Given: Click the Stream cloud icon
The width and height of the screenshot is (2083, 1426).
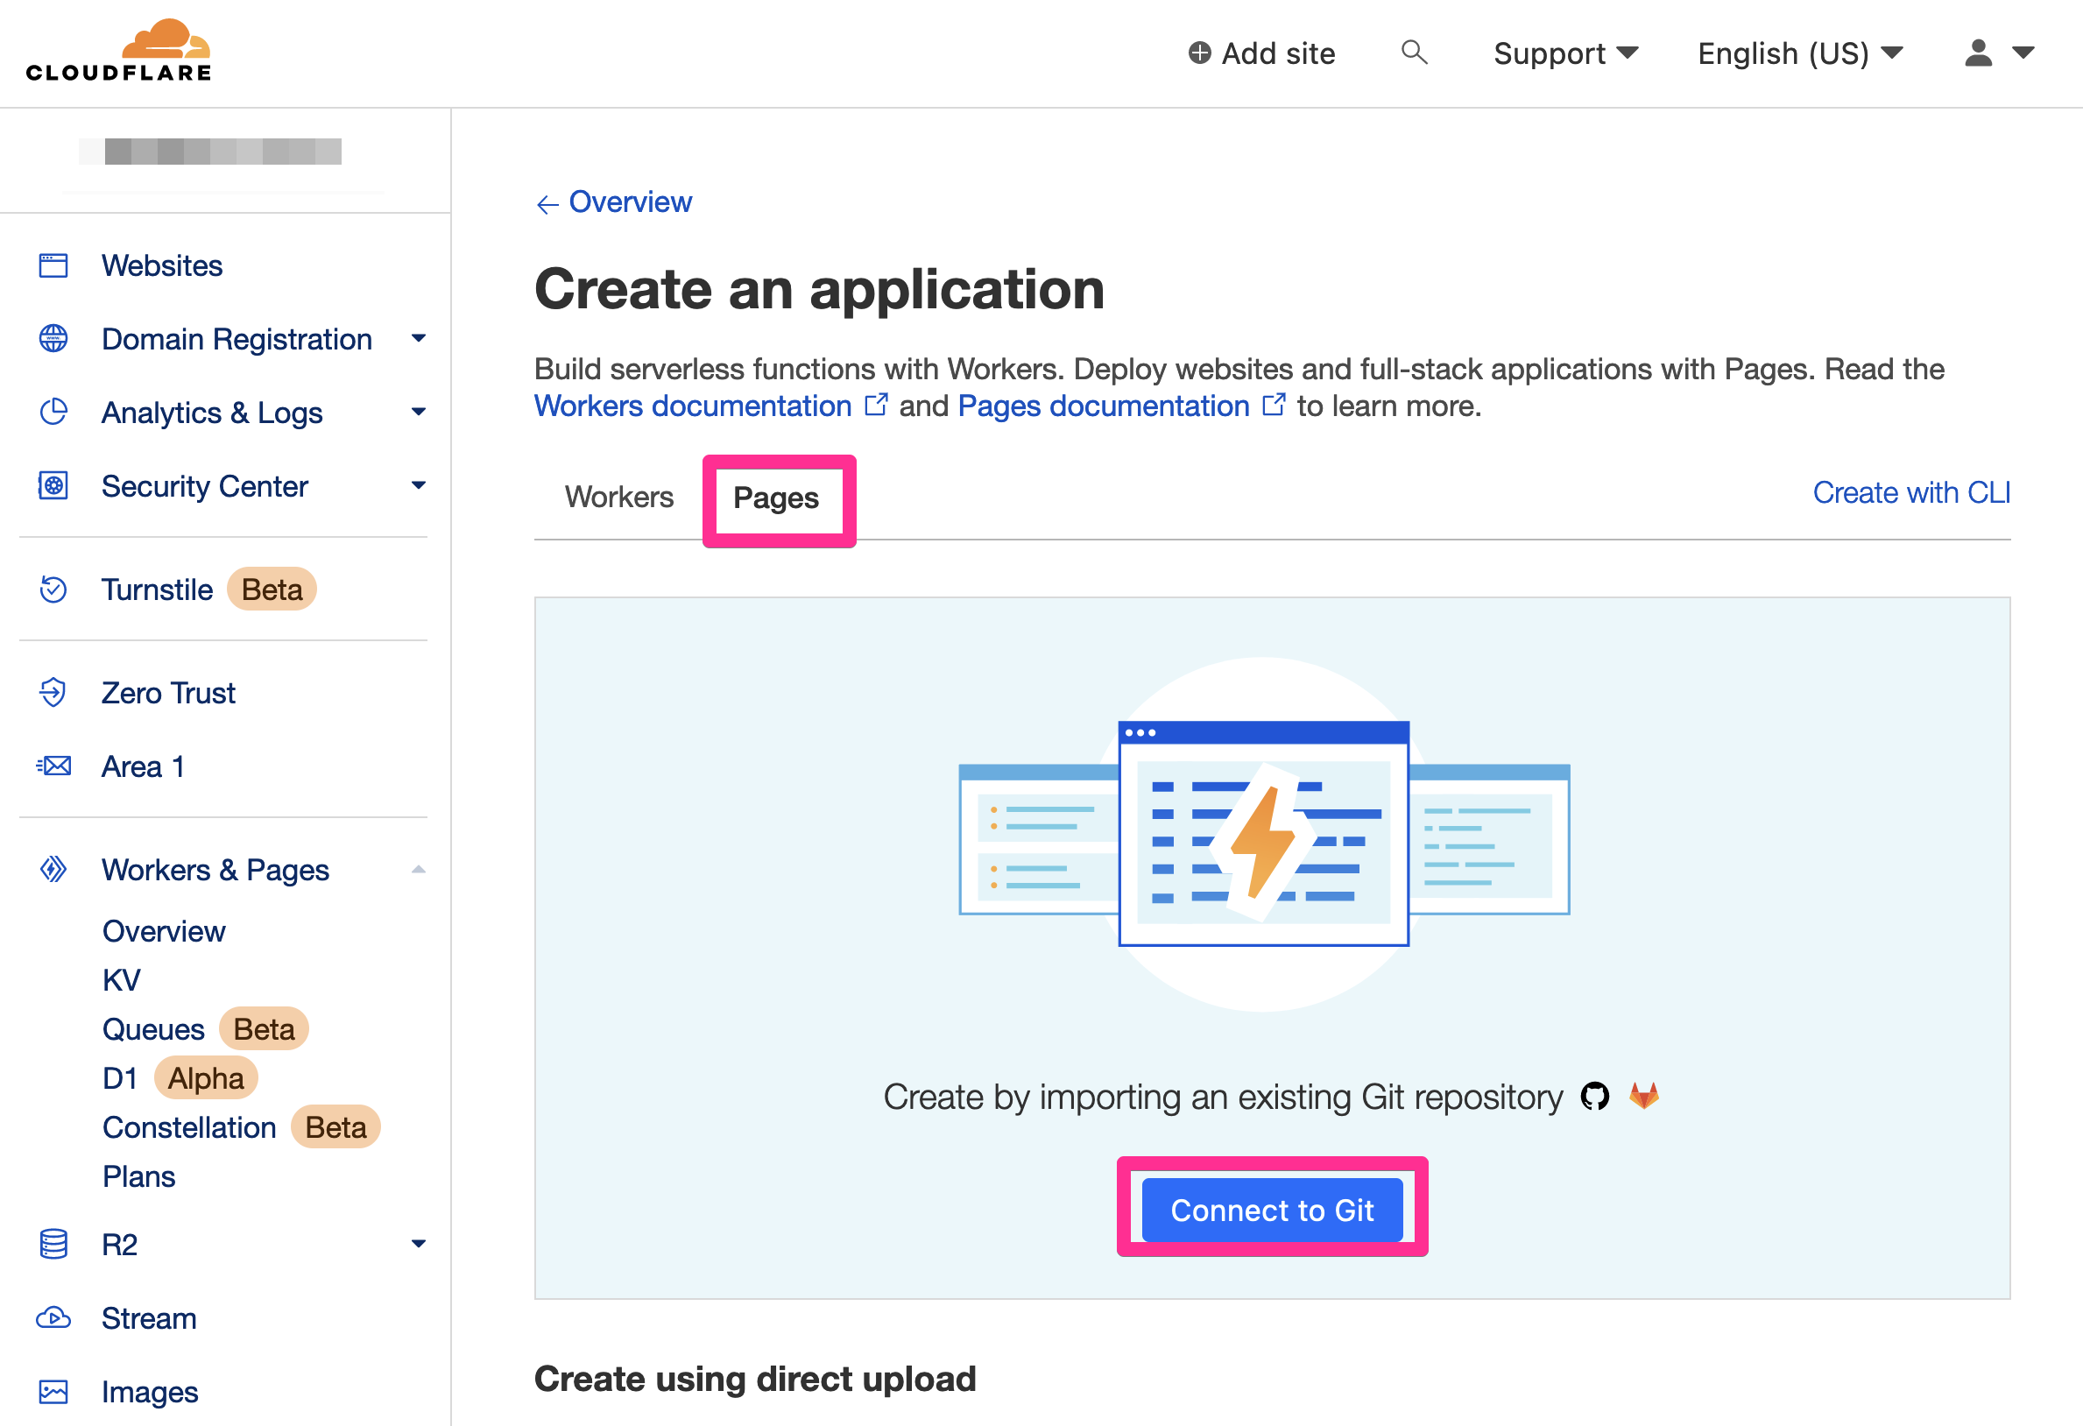Looking at the screenshot, I should click(x=53, y=1318).
